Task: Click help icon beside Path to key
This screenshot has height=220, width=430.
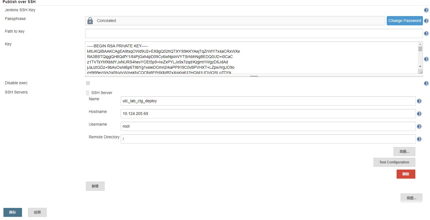Action: coord(426,34)
